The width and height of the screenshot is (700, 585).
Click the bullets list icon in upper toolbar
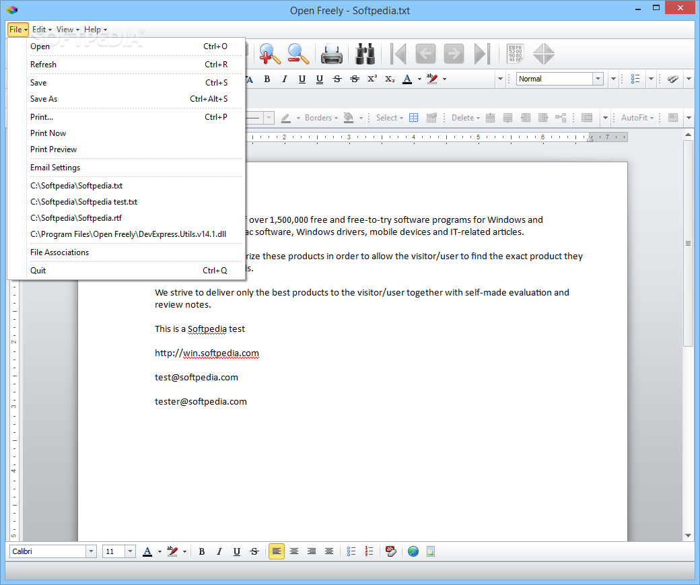click(635, 79)
